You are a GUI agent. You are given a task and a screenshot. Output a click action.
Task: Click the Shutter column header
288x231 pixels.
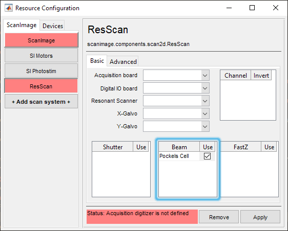(113, 147)
